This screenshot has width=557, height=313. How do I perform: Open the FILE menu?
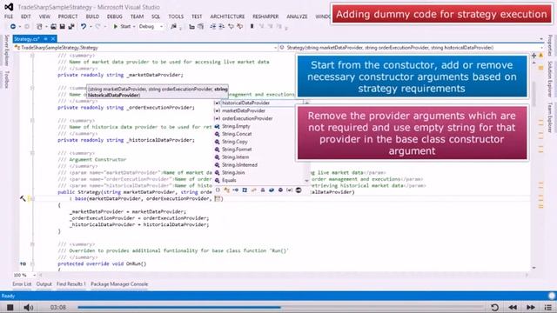(x=9, y=17)
